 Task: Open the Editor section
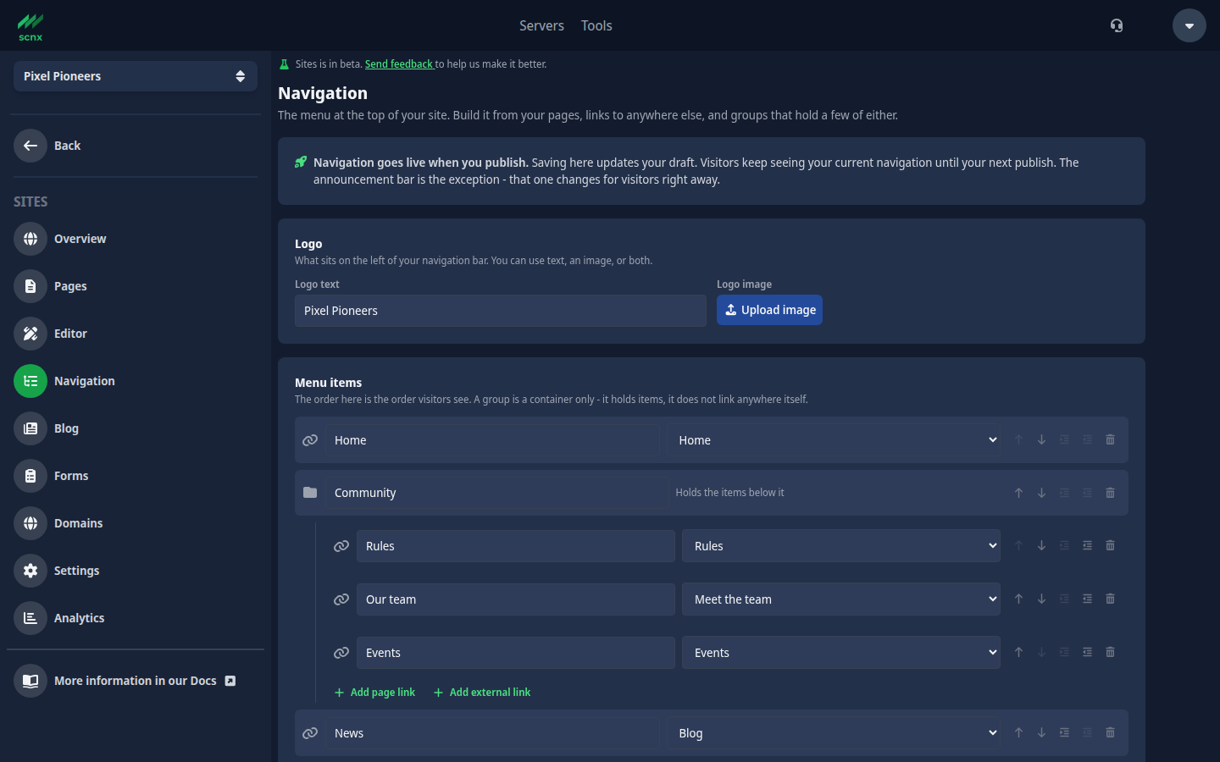[136, 334]
